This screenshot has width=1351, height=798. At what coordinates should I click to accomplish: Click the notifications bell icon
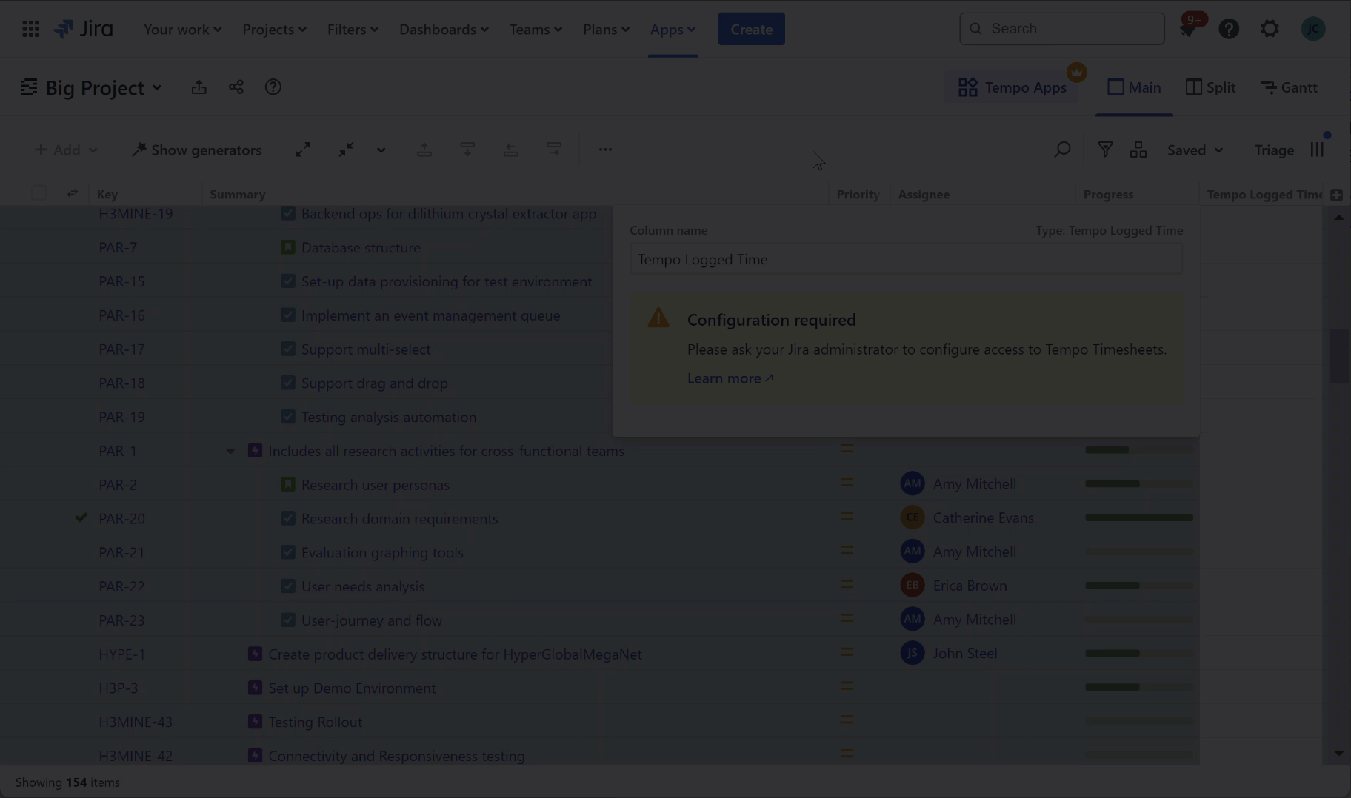point(1187,30)
